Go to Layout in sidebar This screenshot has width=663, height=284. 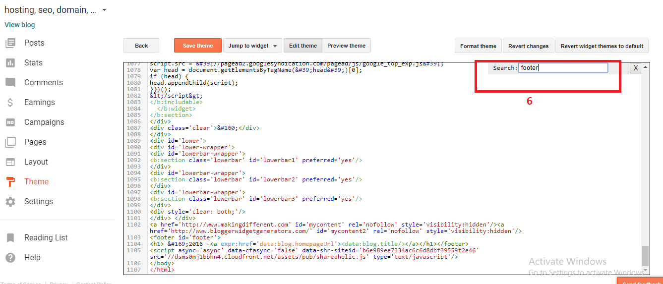tap(36, 162)
